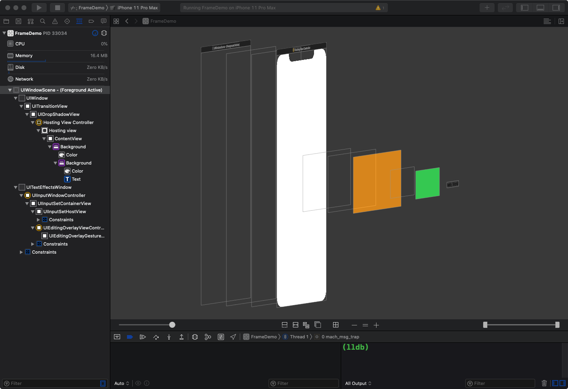
Task: Click the Step Out button
Action: pos(182,337)
